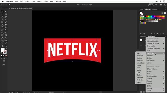Screen dimensions: 167x93
Task: Click the Delete Swatch trash icon
Action: click(163, 34)
